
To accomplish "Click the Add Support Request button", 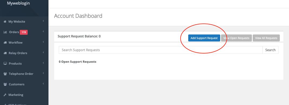I will point(204,38).
